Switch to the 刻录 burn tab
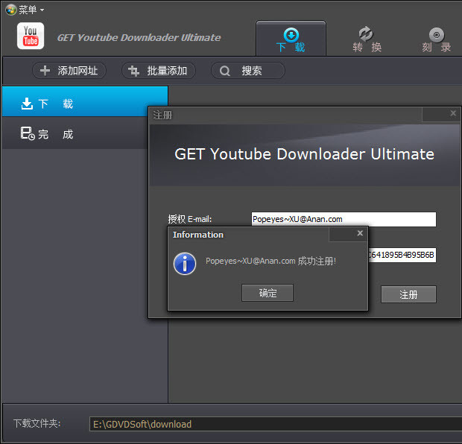The image size is (462, 444). pos(437,39)
